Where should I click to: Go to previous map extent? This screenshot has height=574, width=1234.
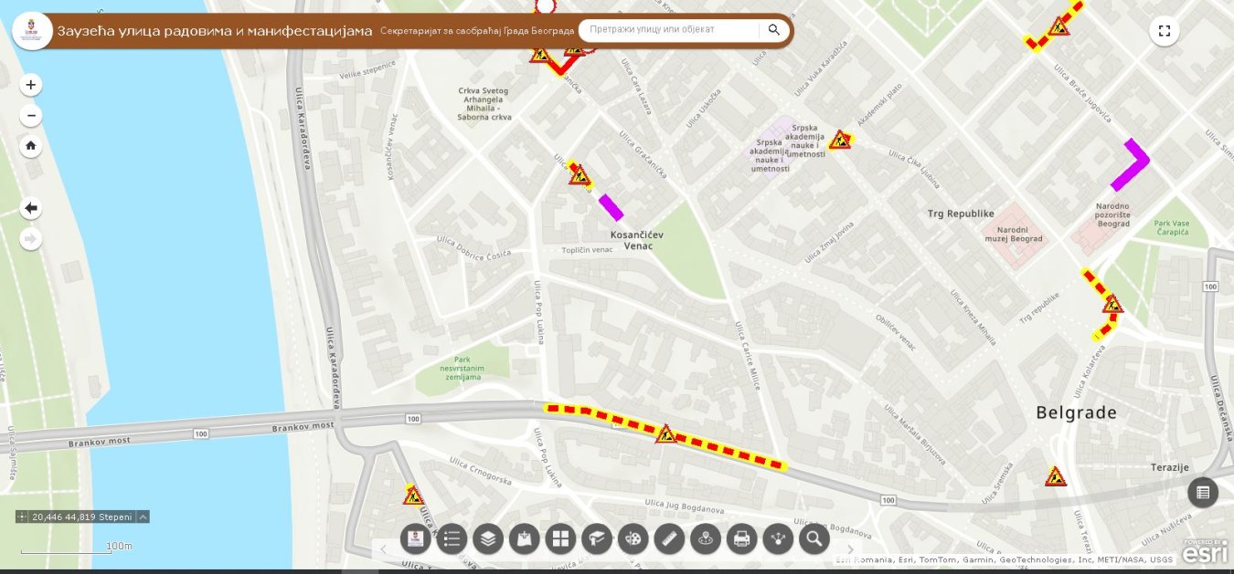[31, 208]
